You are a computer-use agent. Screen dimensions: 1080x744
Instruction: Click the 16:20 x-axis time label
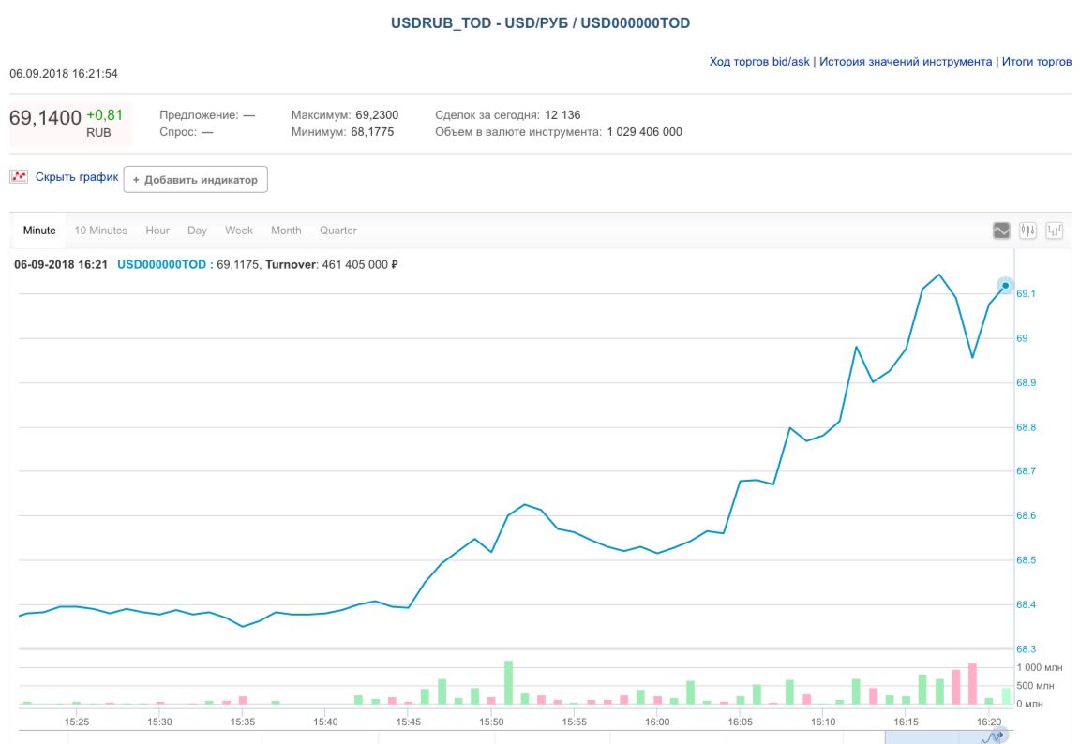(x=989, y=722)
